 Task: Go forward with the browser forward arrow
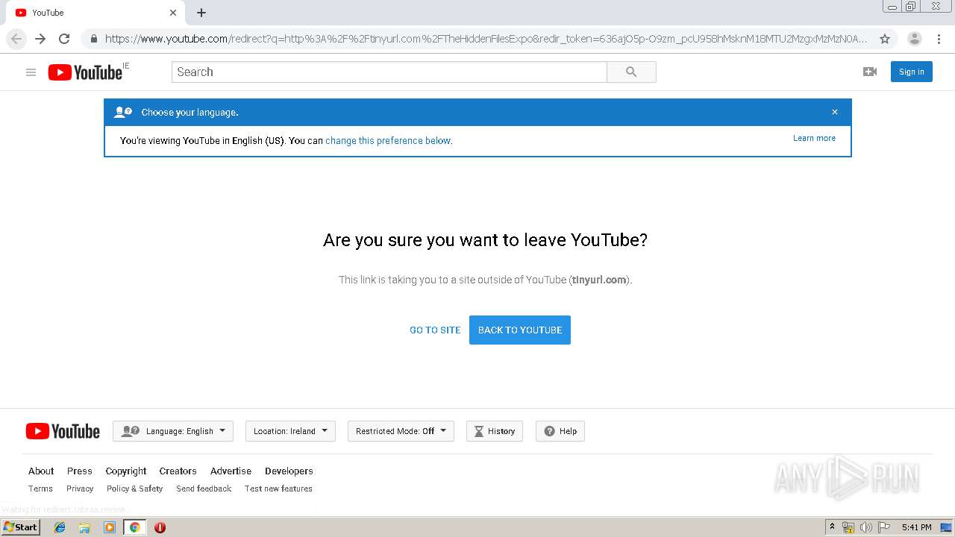point(40,39)
